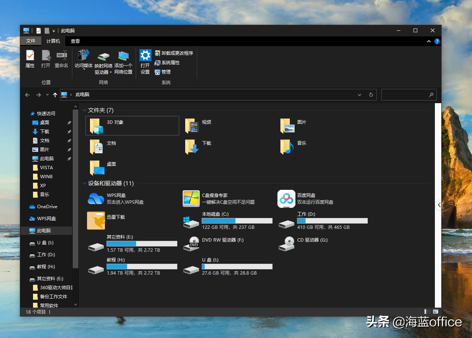Open 系统属性 from the ribbon
472x338 pixels.
click(x=168, y=63)
